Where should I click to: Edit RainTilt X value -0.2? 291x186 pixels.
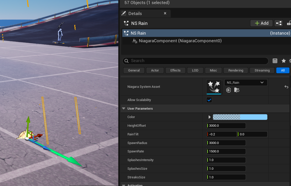pos(222,134)
